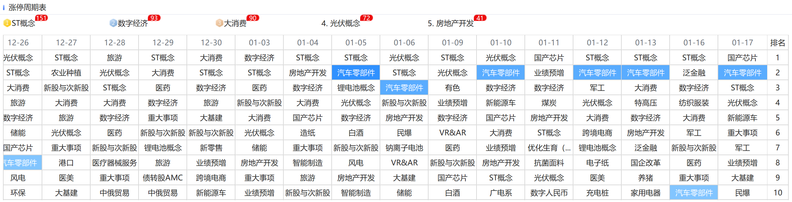The height and width of the screenshot is (202, 792).
Task: Click the blue rank 2 medal icon
Action: tap(113, 23)
